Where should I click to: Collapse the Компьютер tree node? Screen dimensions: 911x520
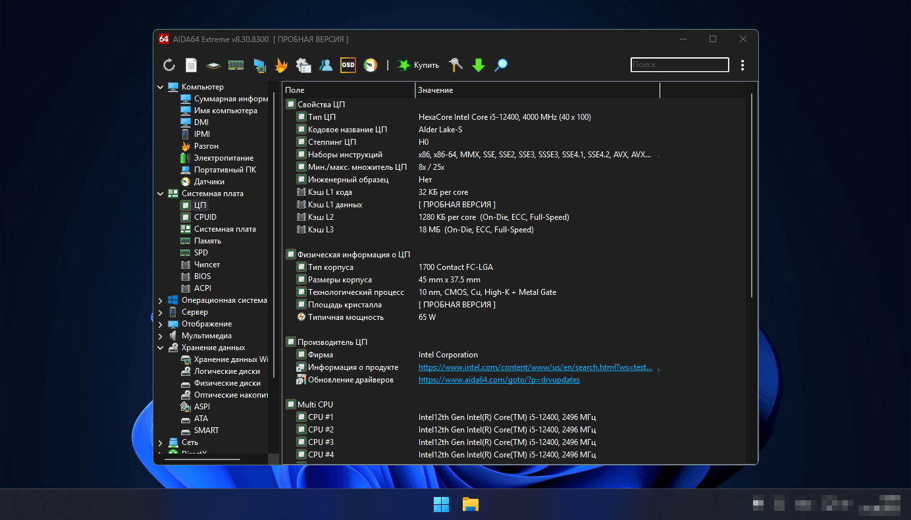161,87
